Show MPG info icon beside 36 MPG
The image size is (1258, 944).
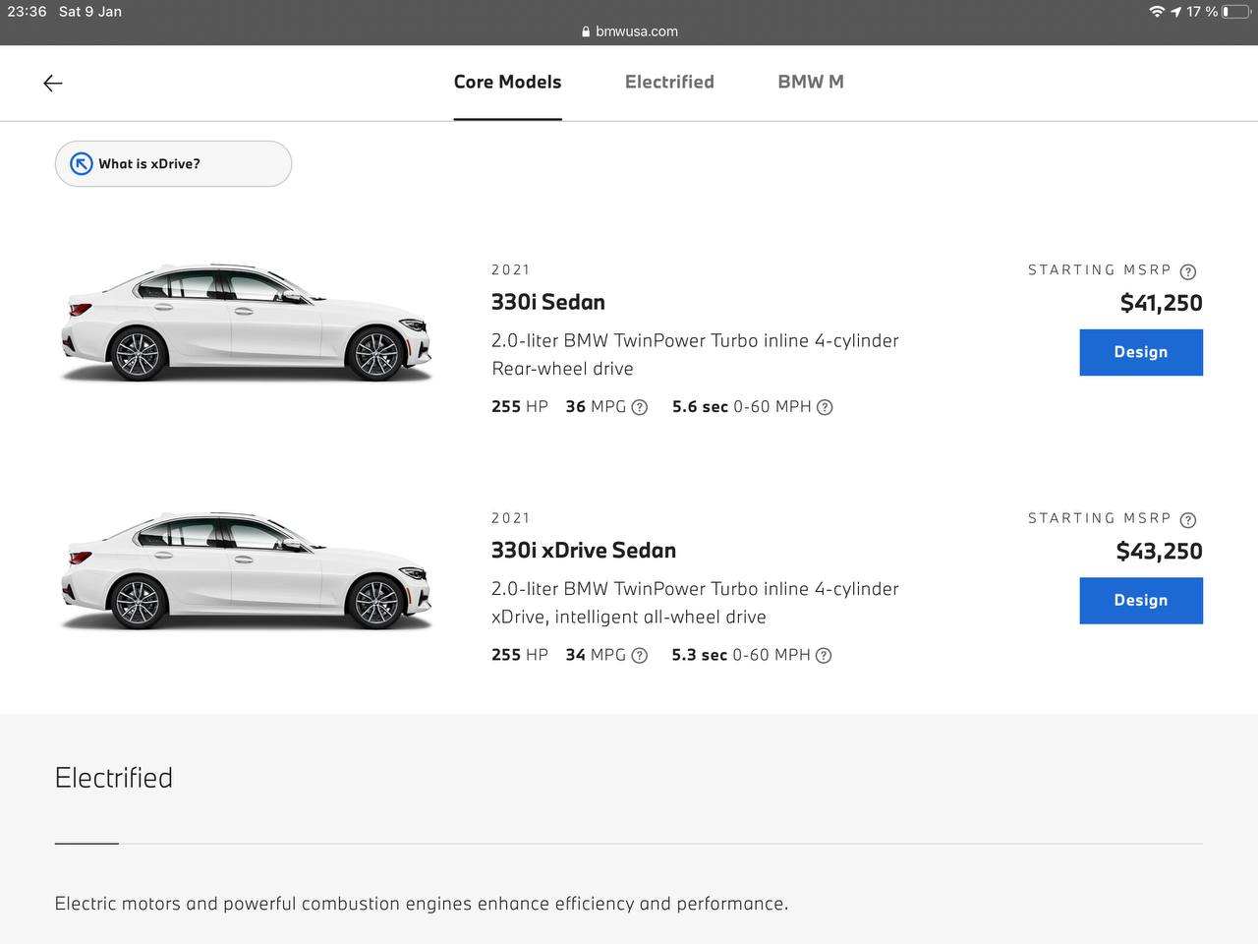[x=640, y=407]
